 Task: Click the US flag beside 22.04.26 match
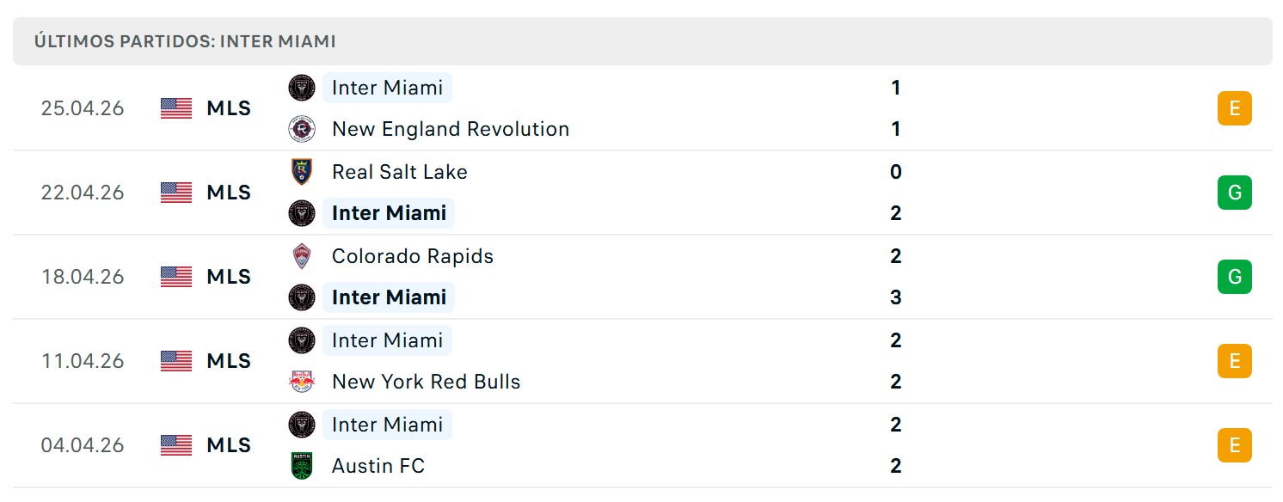(176, 193)
